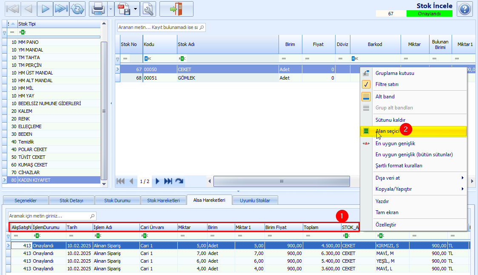Open Stok Hareketleri tab
The height and width of the screenshot is (275, 478).
coord(163,201)
